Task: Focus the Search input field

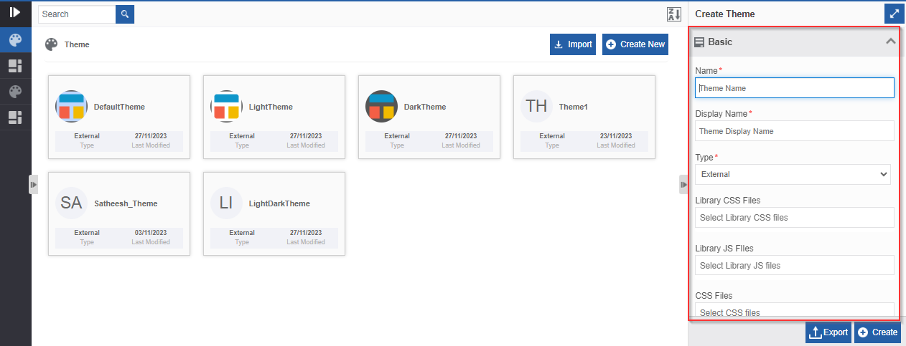Action: click(x=77, y=14)
